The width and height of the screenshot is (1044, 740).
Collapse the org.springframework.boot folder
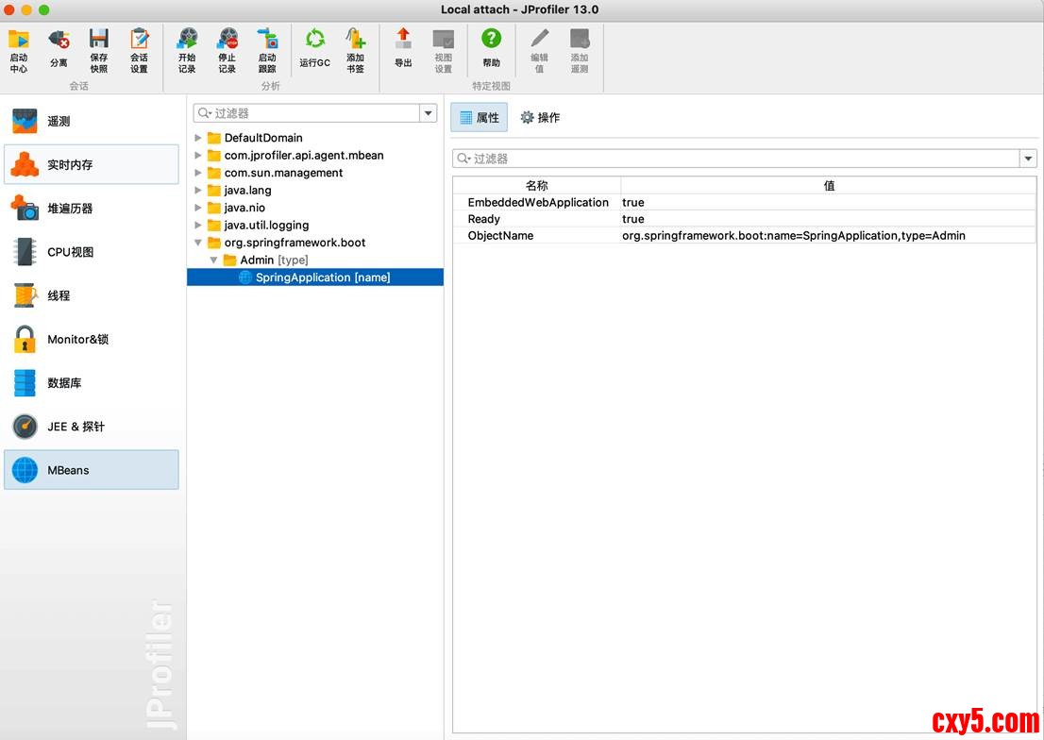tap(198, 243)
